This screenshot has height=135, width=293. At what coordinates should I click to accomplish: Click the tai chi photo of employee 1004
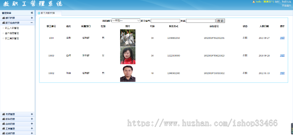click(x=128, y=38)
